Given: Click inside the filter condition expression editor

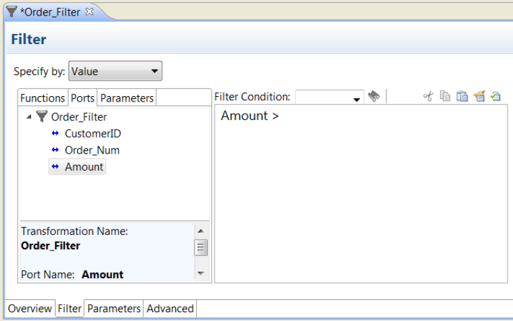Looking at the screenshot, I should click(360, 196).
